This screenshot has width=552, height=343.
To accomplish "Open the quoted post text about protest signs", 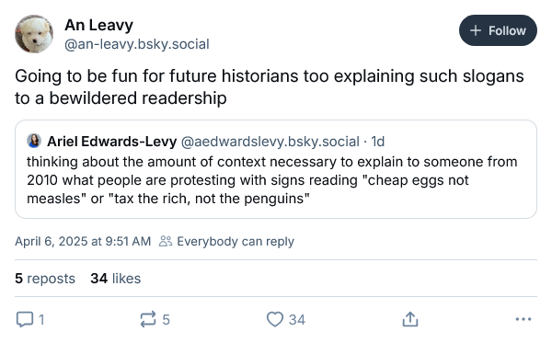I will (x=272, y=180).
